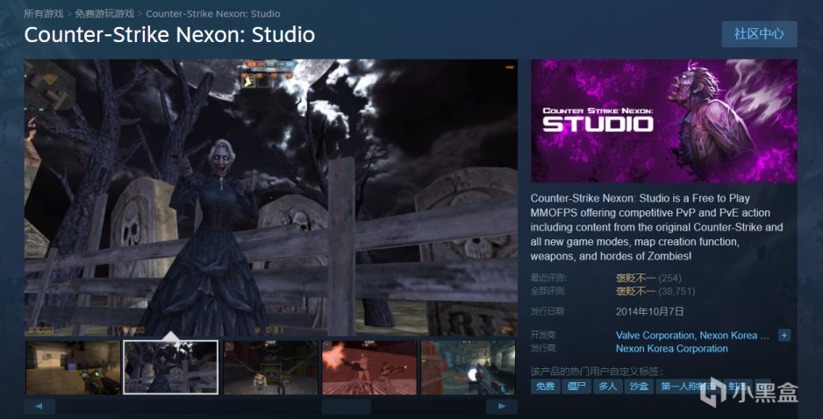Click the 多人 tag
823x419 pixels.
[607, 387]
